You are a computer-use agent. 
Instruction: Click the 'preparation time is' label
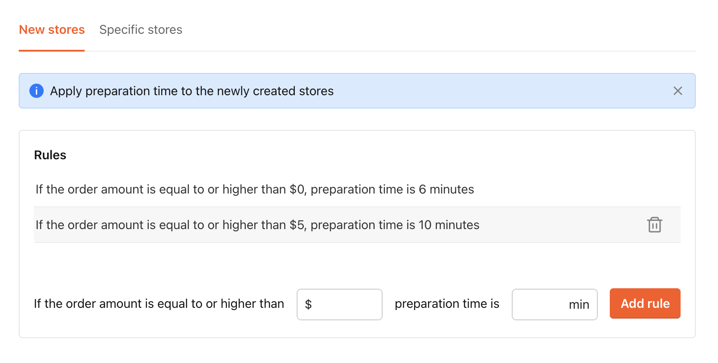447,303
